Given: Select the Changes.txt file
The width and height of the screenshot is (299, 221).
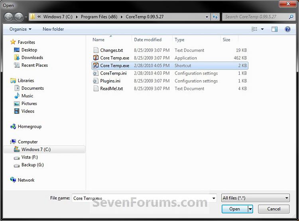Looking at the screenshot, I should [112, 50].
